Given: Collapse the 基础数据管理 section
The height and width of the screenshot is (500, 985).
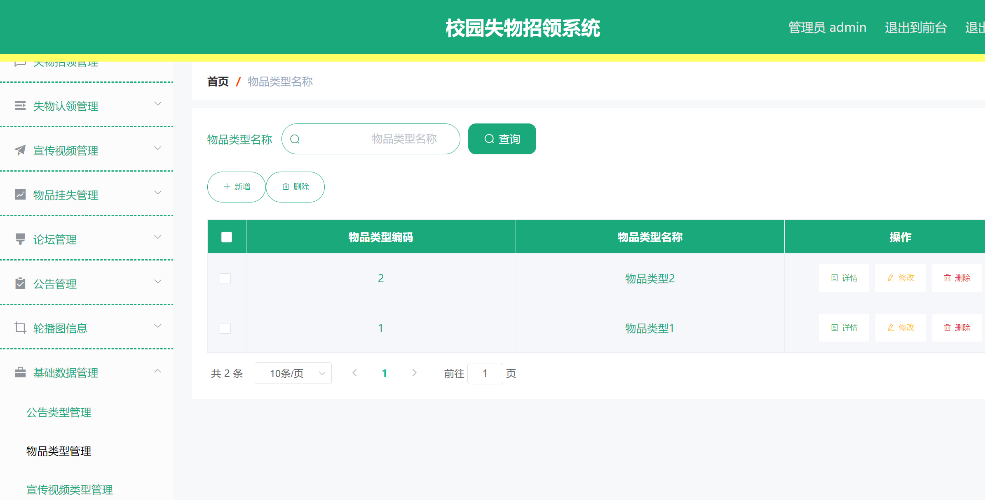Looking at the screenshot, I should [x=158, y=370].
